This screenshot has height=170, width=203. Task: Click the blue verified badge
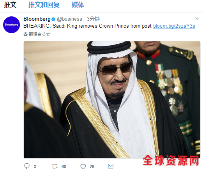click(x=53, y=19)
